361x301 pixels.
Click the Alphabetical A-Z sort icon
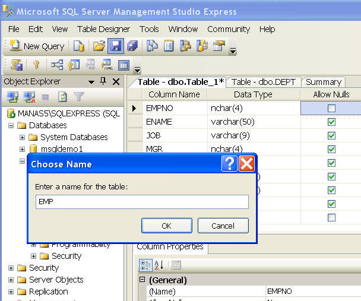[x=159, y=265]
